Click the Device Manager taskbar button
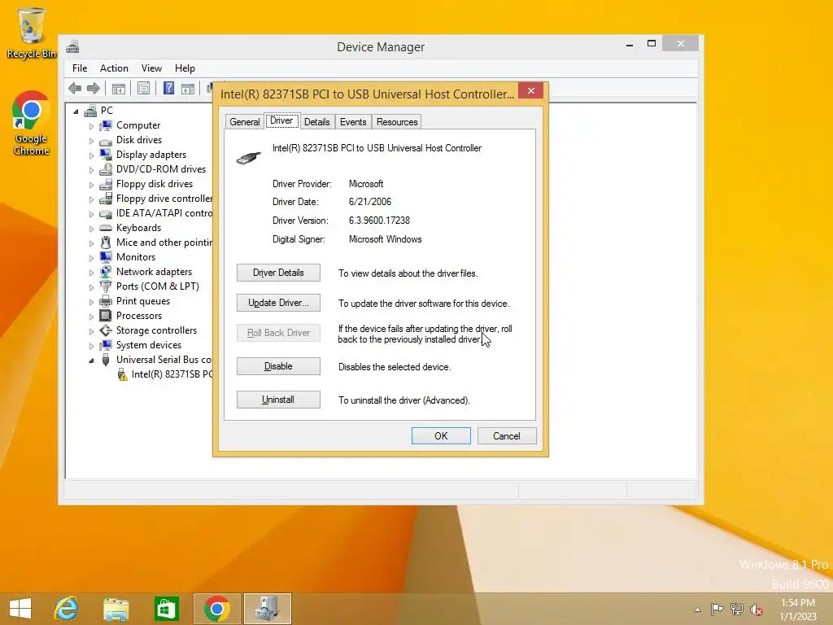The image size is (833, 625). tap(268, 609)
